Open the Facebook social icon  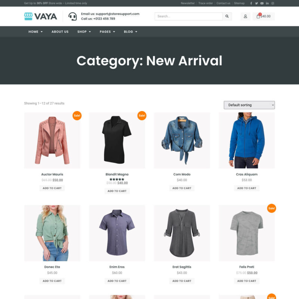click(251, 3)
